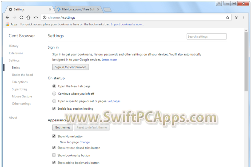This screenshot has height=167, width=251.
Task: Open Extensions in the sidebar
Action: (x=16, y=53)
